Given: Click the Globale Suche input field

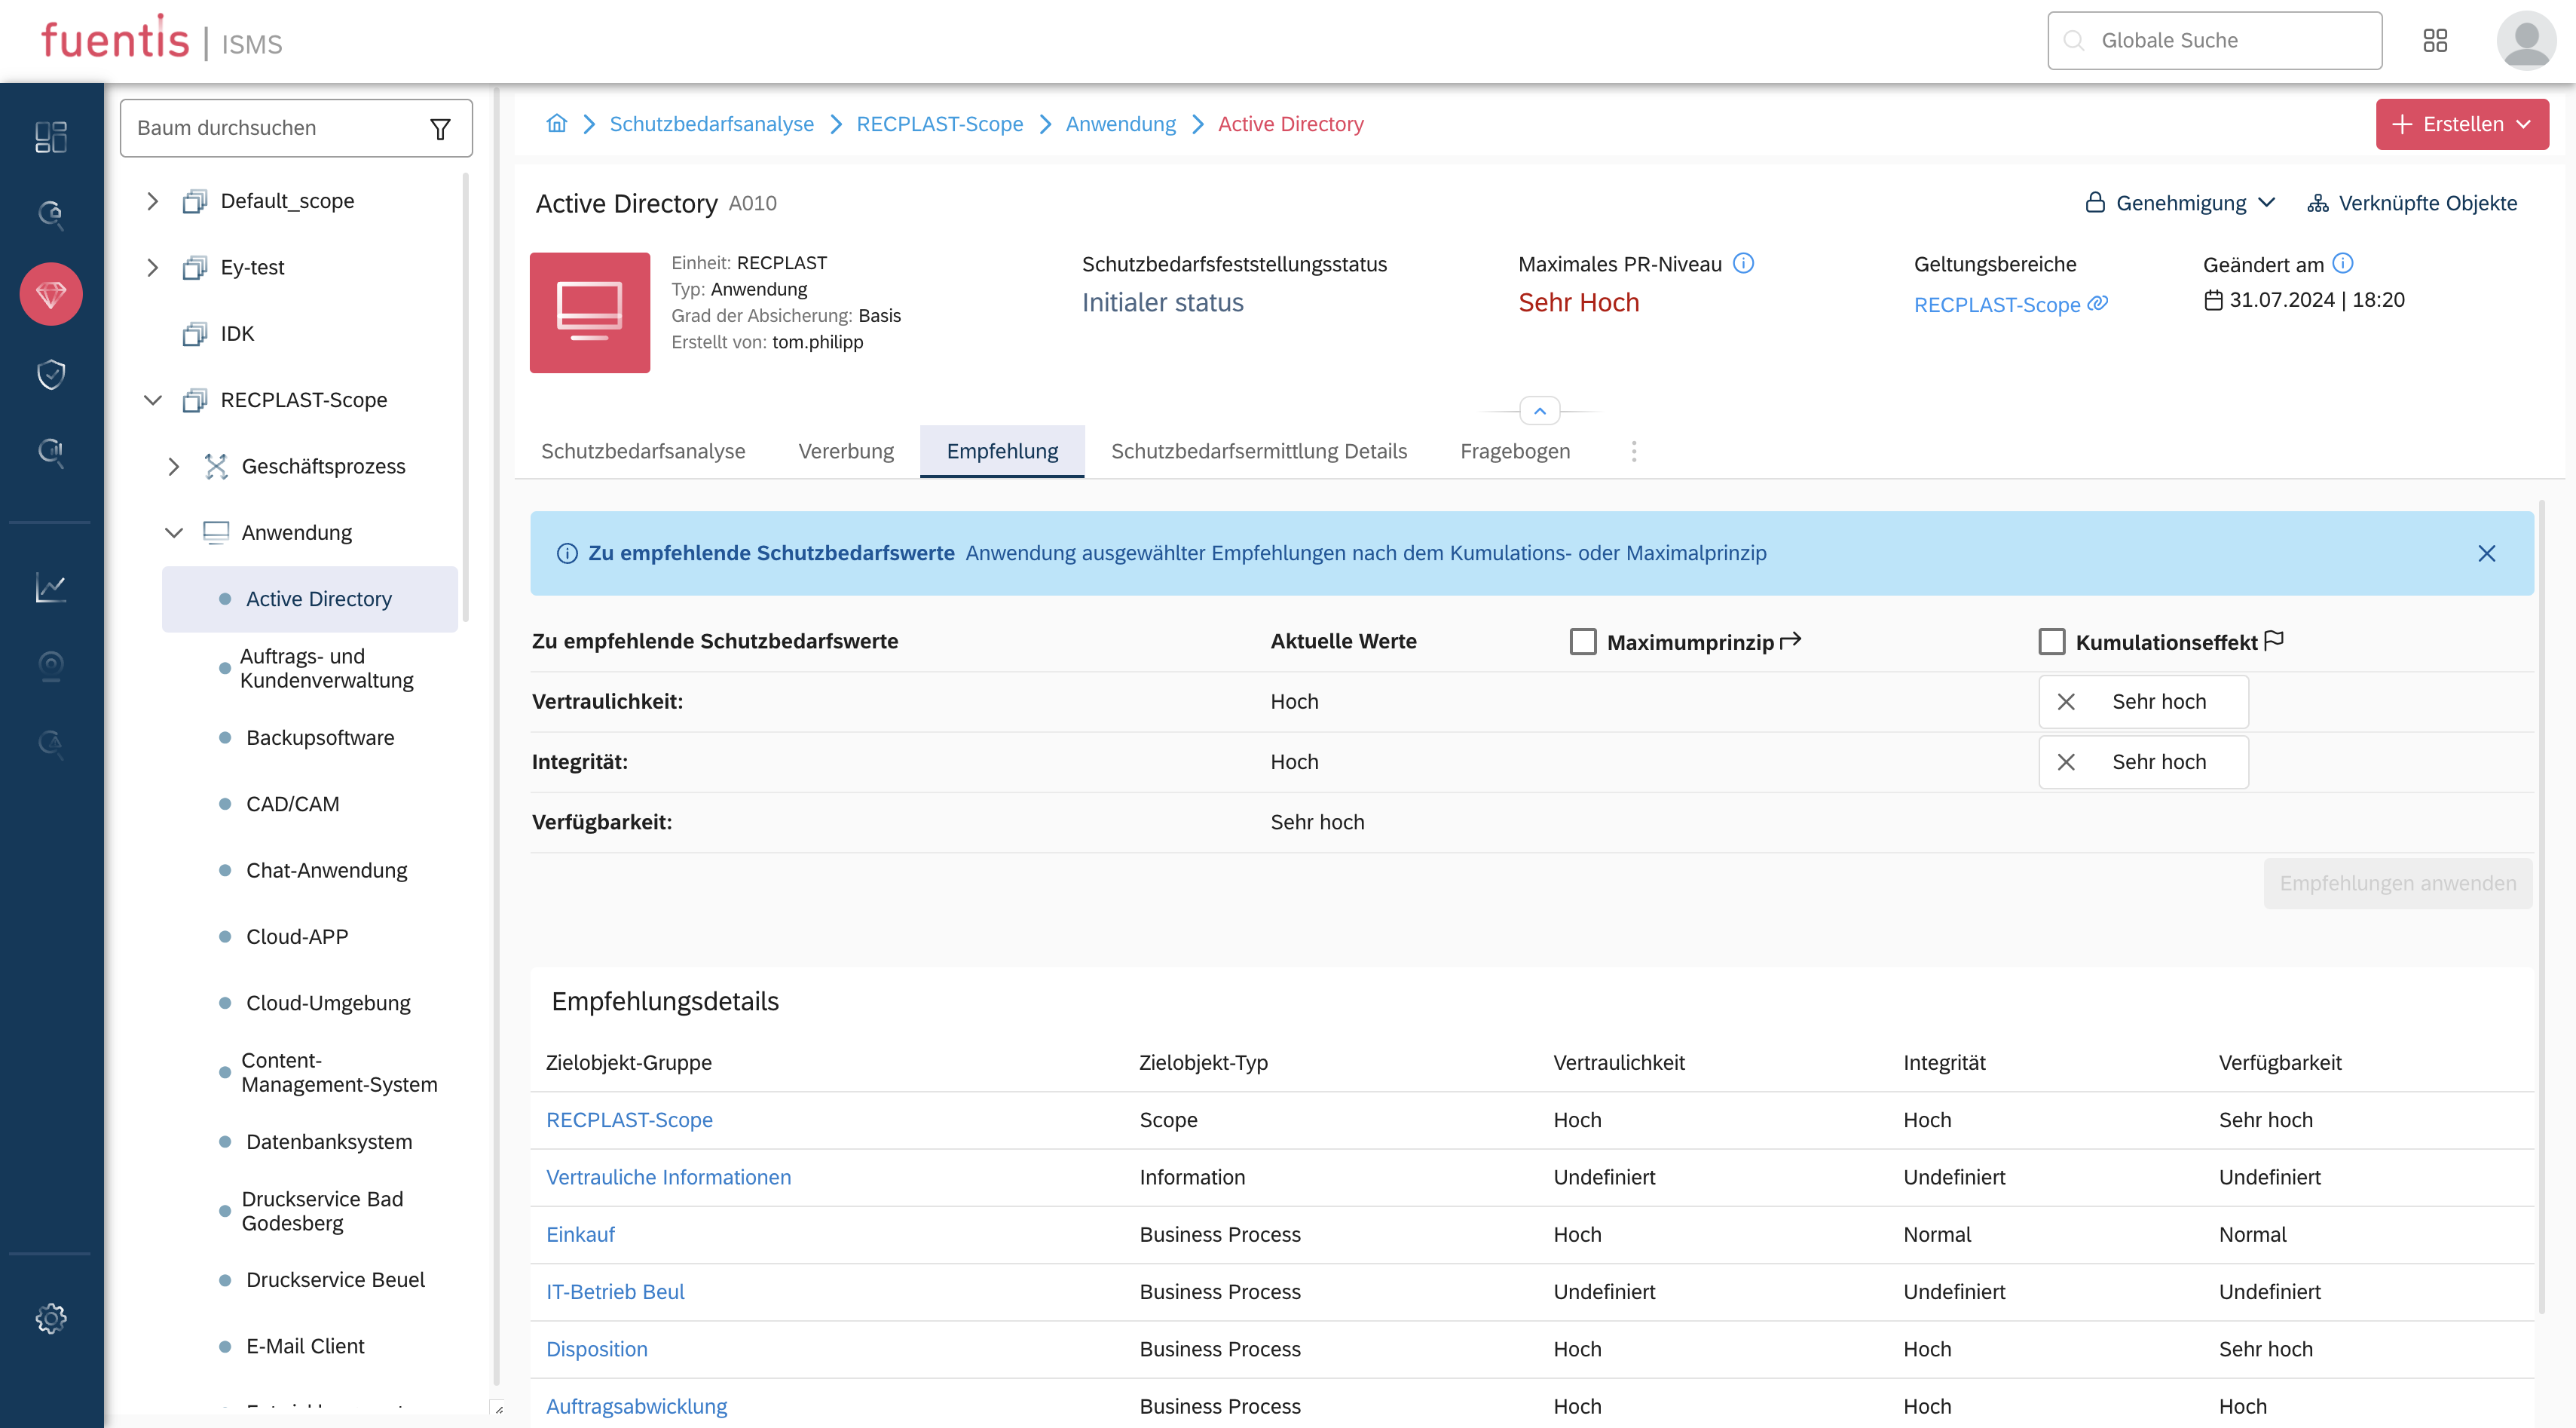Looking at the screenshot, I should tap(2214, 41).
